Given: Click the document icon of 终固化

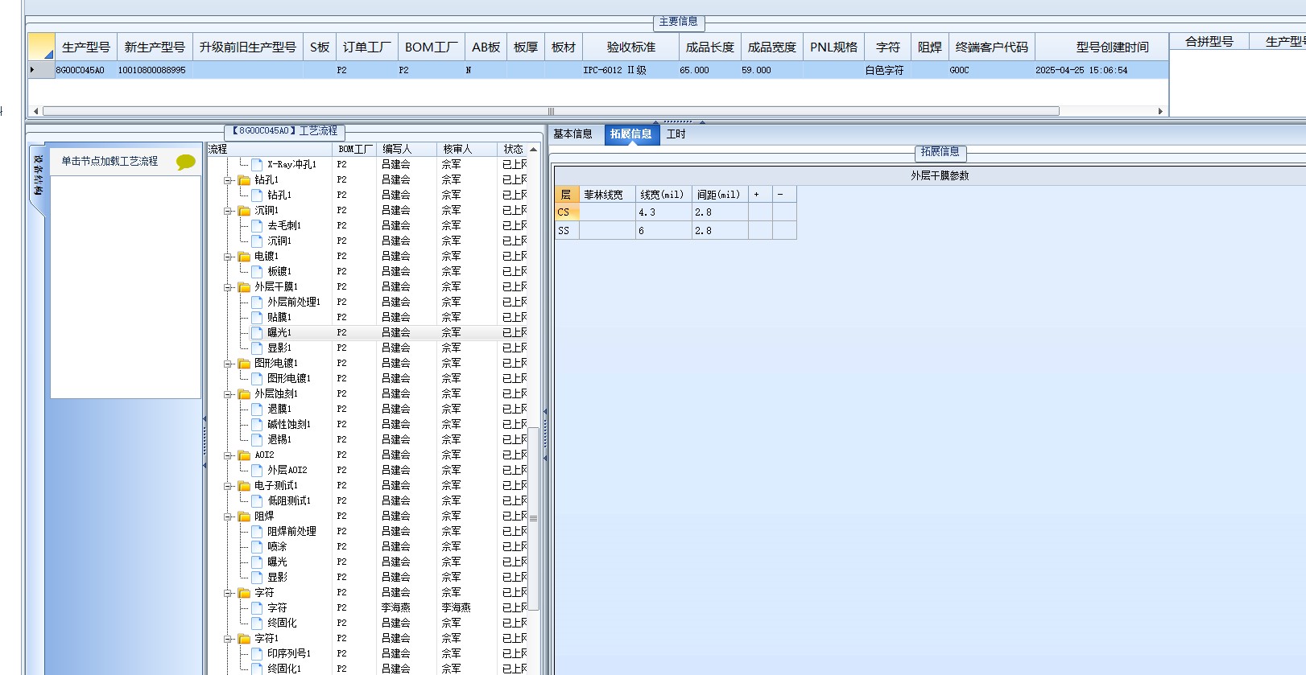Looking at the screenshot, I should click(x=257, y=624).
